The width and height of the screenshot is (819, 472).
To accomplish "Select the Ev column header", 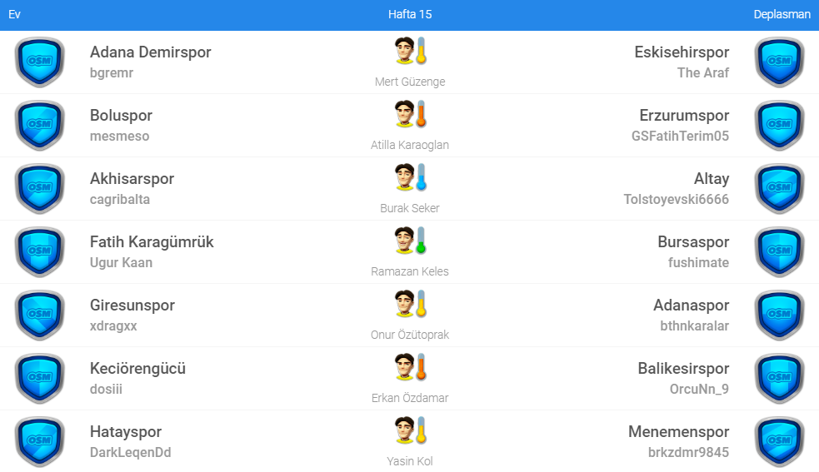I will (x=14, y=14).
